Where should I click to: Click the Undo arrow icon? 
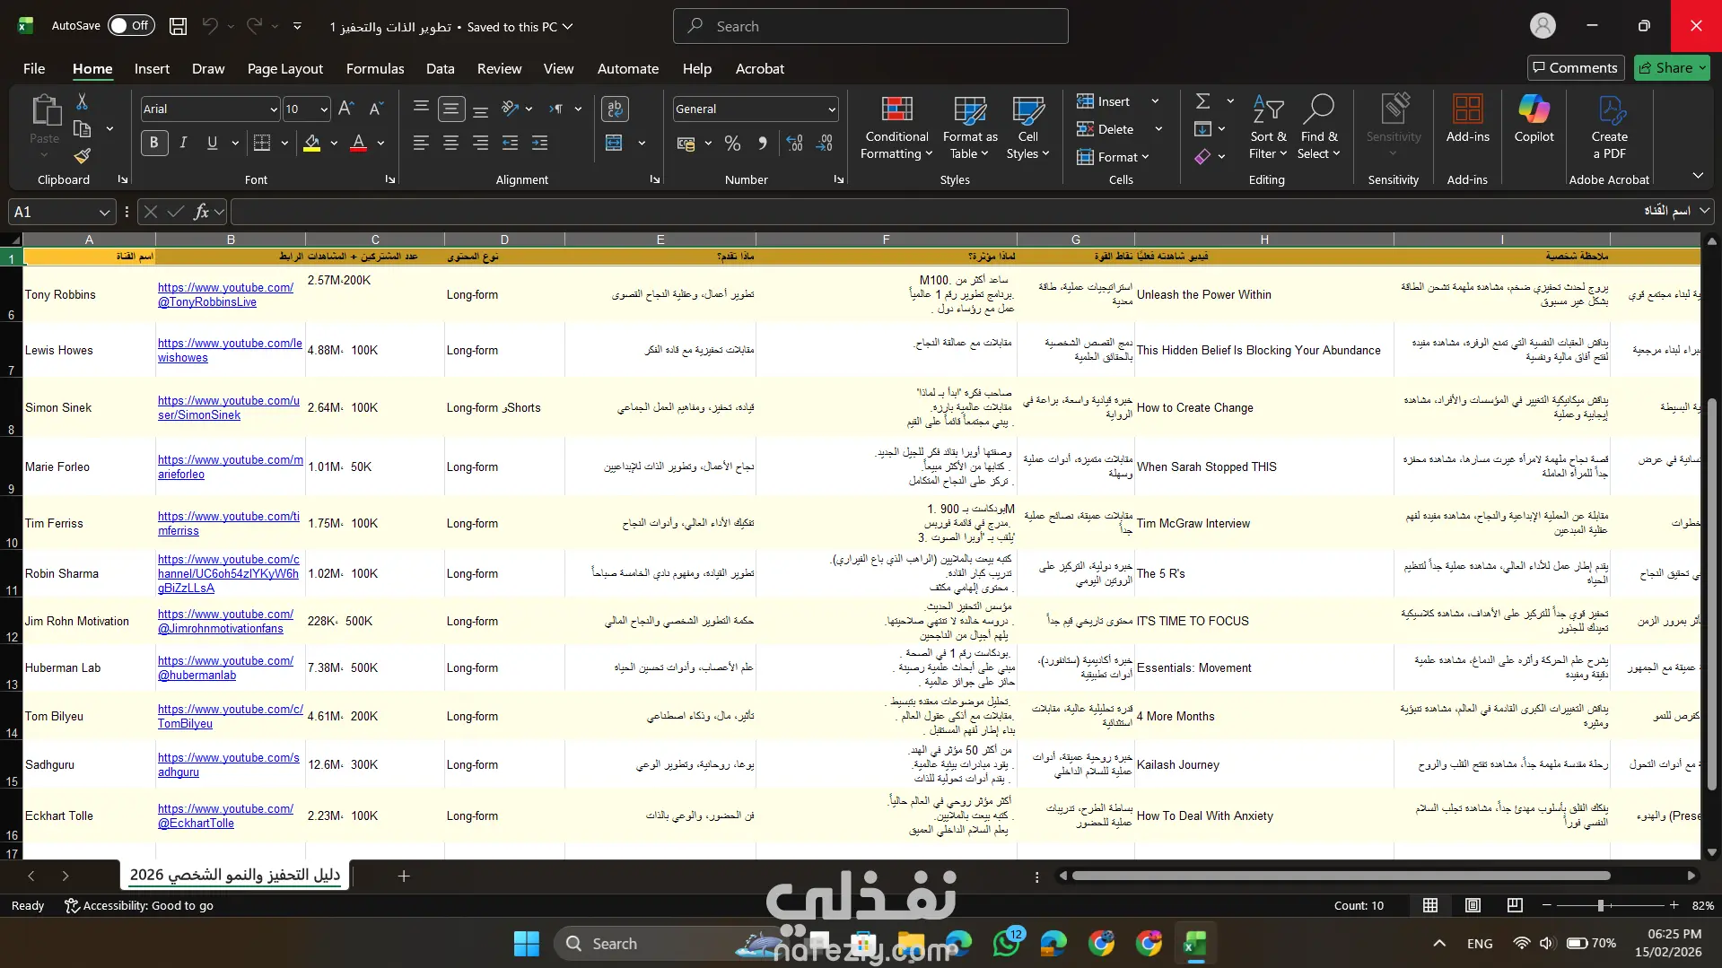pos(210,26)
